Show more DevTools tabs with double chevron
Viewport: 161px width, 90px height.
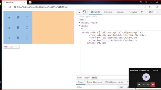click(x=142, y=12)
